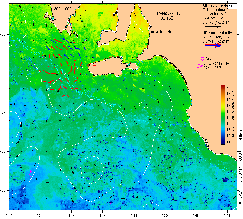243x219 pixels.
Task: Click the 140 longitude axis label
Action: (x=196, y=216)
